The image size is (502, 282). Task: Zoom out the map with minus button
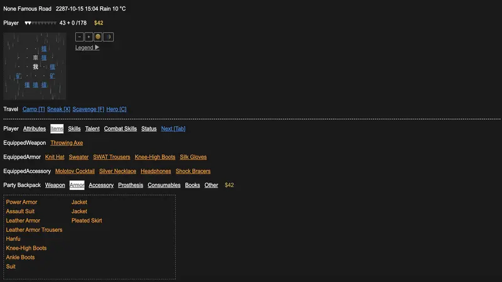coord(80,37)
